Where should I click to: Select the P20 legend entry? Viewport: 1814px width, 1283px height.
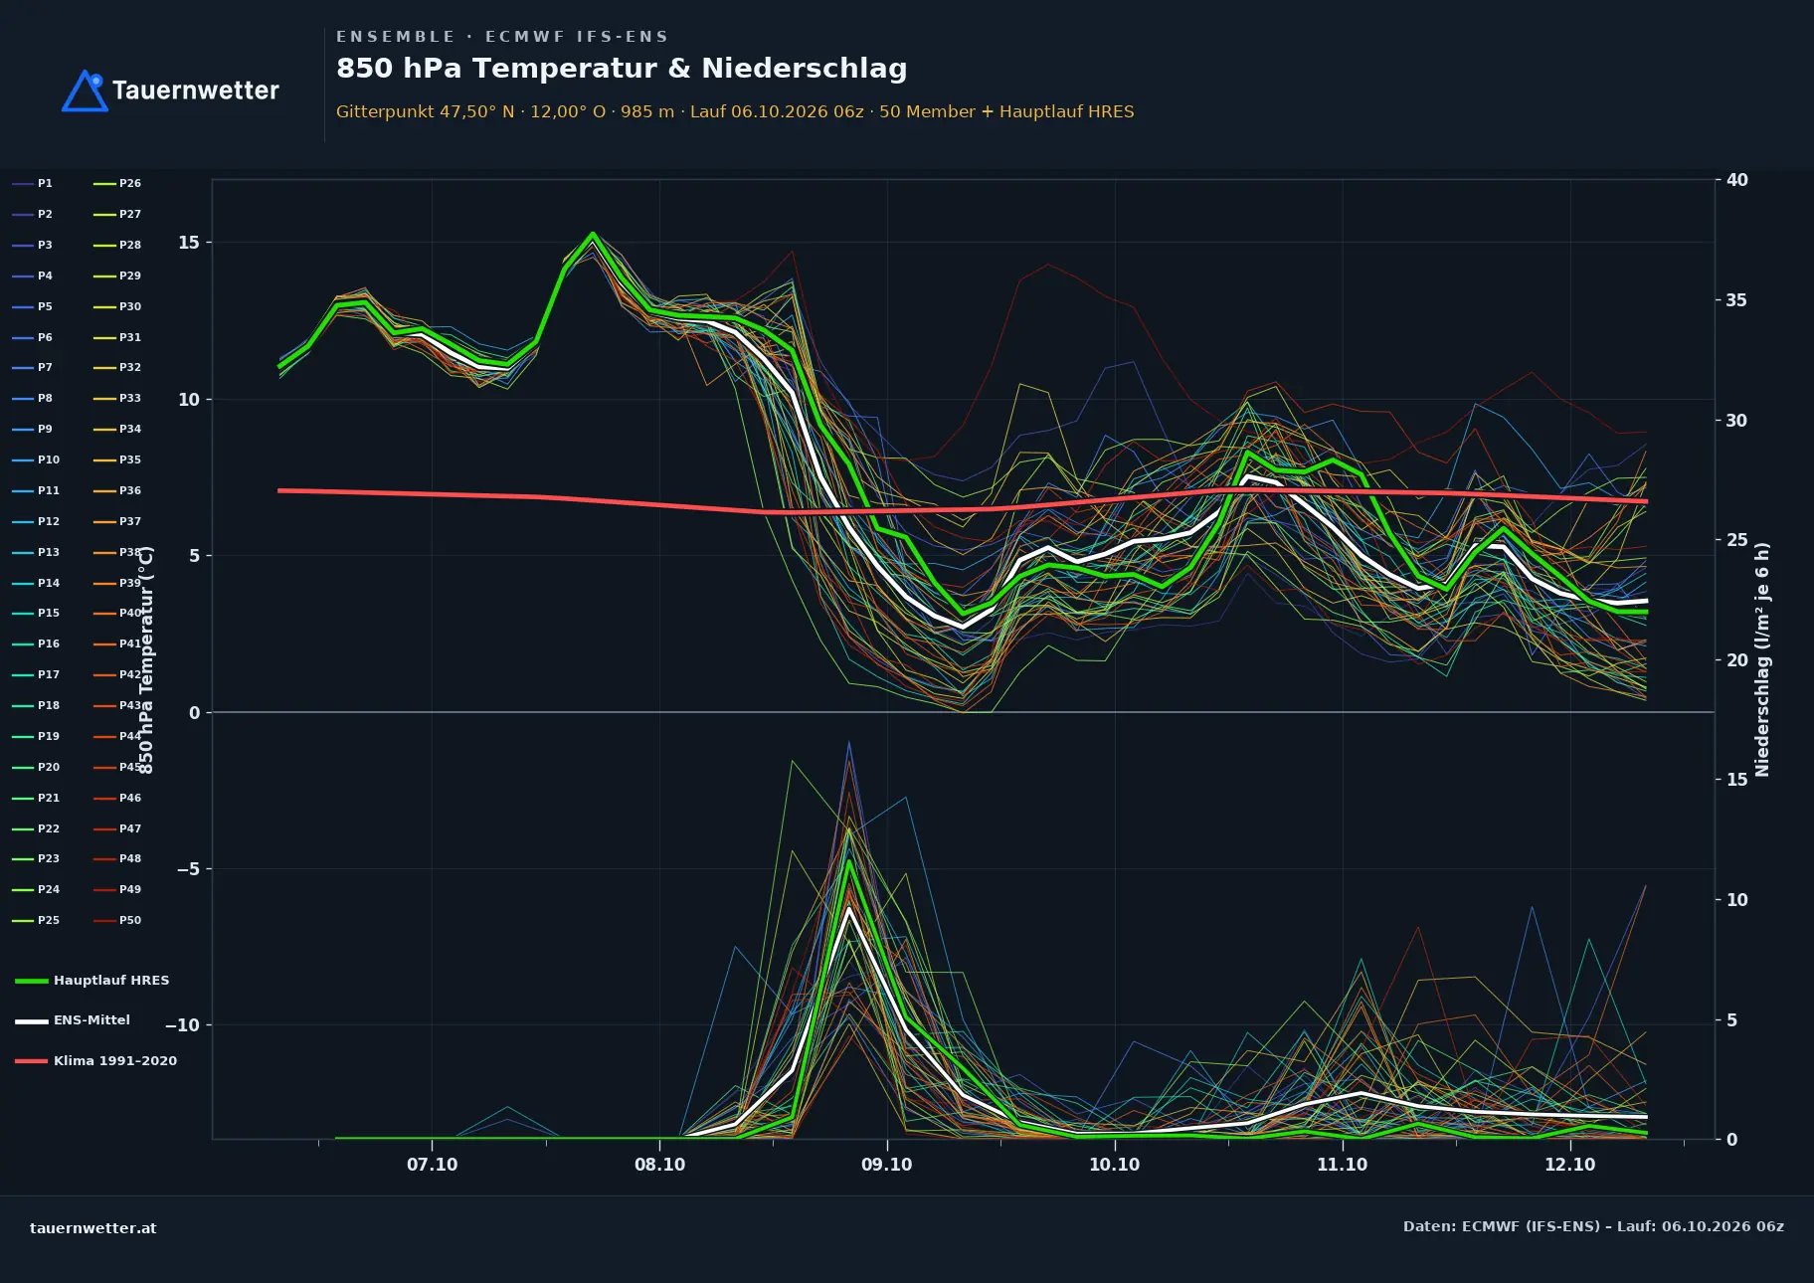(36, 767)
